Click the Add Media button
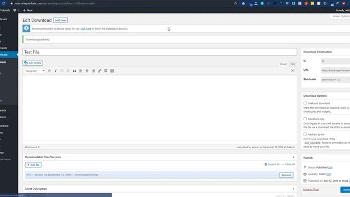 pos(33,63)
